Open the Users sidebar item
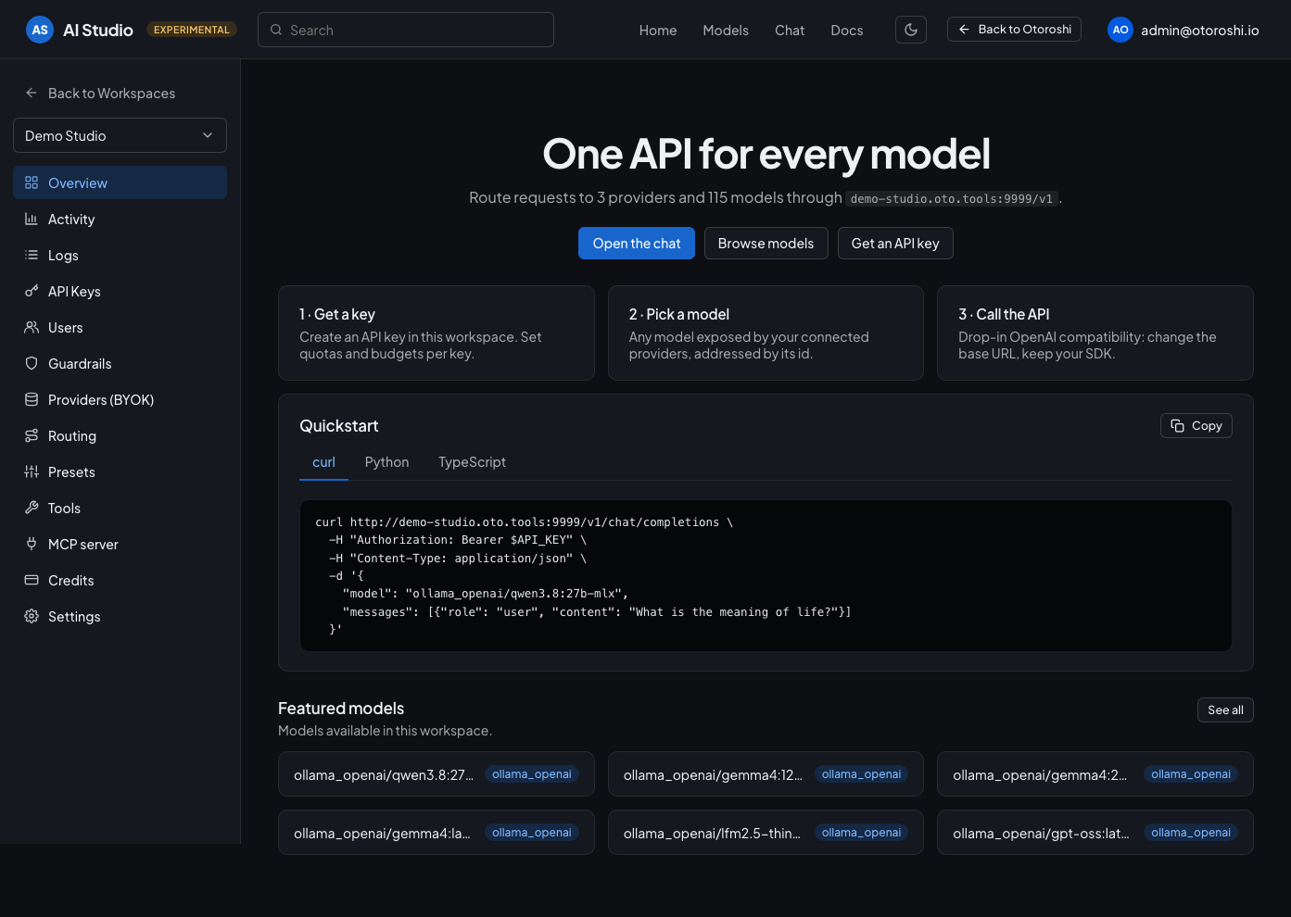This screenshot has width=1291, height=917. coord(120,327)
